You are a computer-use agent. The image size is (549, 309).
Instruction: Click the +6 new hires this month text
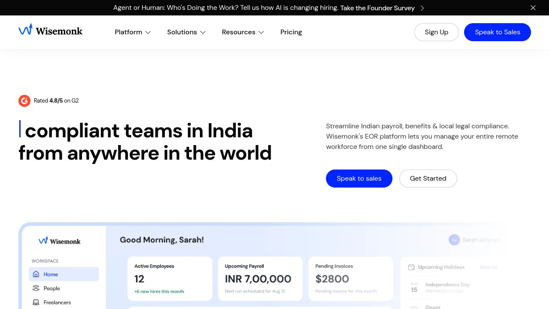[x=159, y=291]
